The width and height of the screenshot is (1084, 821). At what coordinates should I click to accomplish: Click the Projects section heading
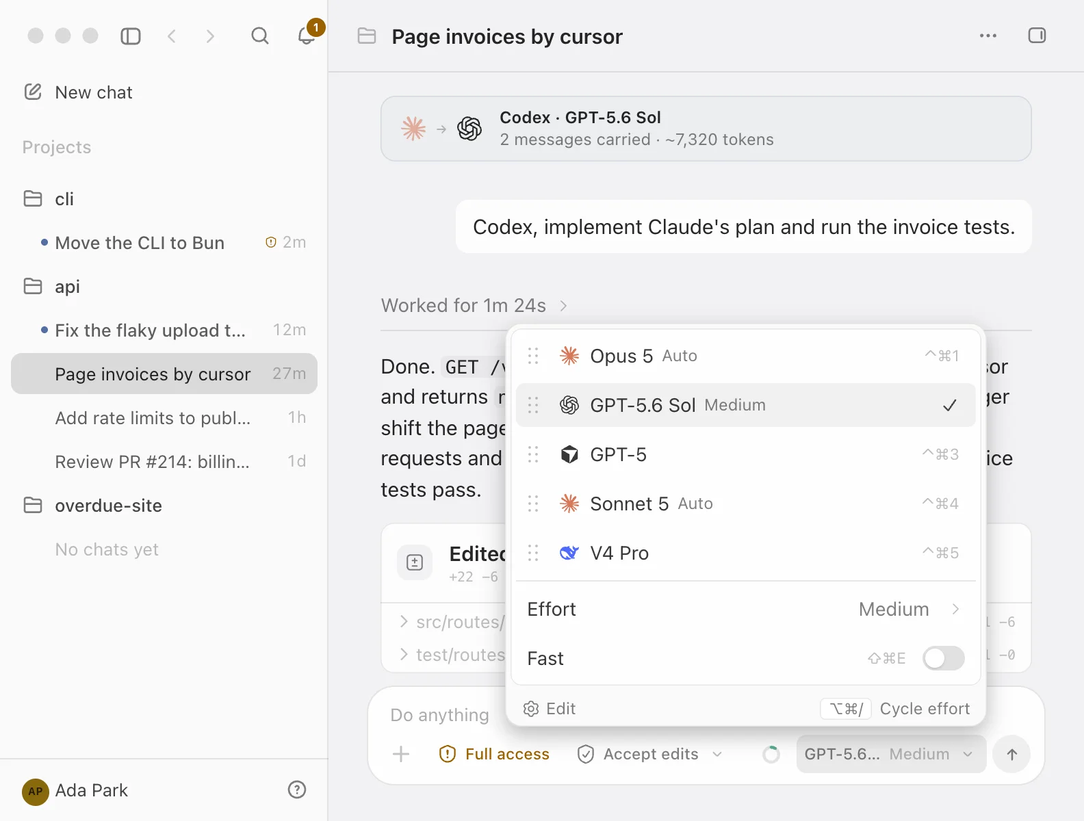(x=57, y=147)
